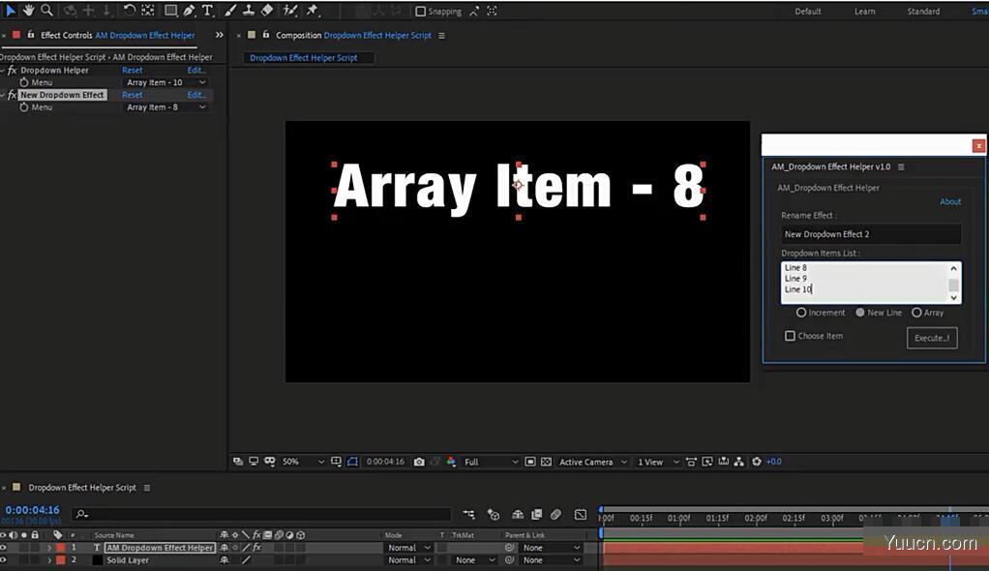Open Array Item - 10 menu dropdown

166,82
